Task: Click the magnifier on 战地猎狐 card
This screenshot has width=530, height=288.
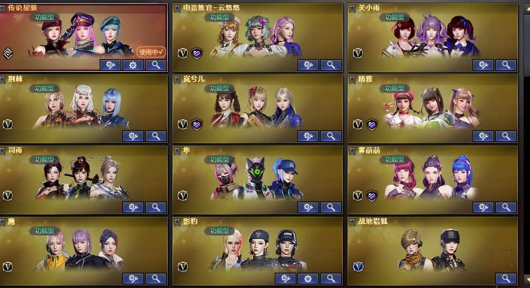Action: (x=506, y=279)
